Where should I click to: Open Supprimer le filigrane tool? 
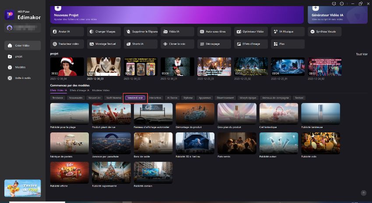(x=141, y=32)
